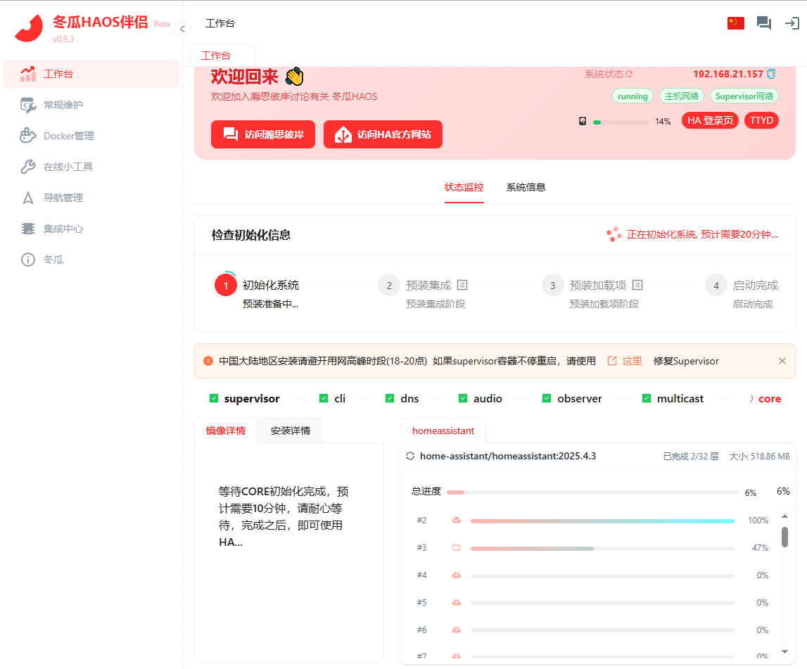
Task: Open Docker管理 in the sidebar
Action: pos(91,136)
